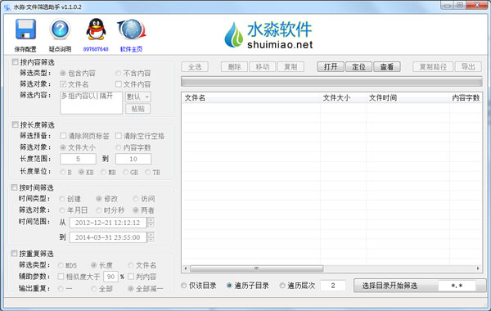
Task: Select 时分秒 time filter target
Action: (x=99, y=210)
